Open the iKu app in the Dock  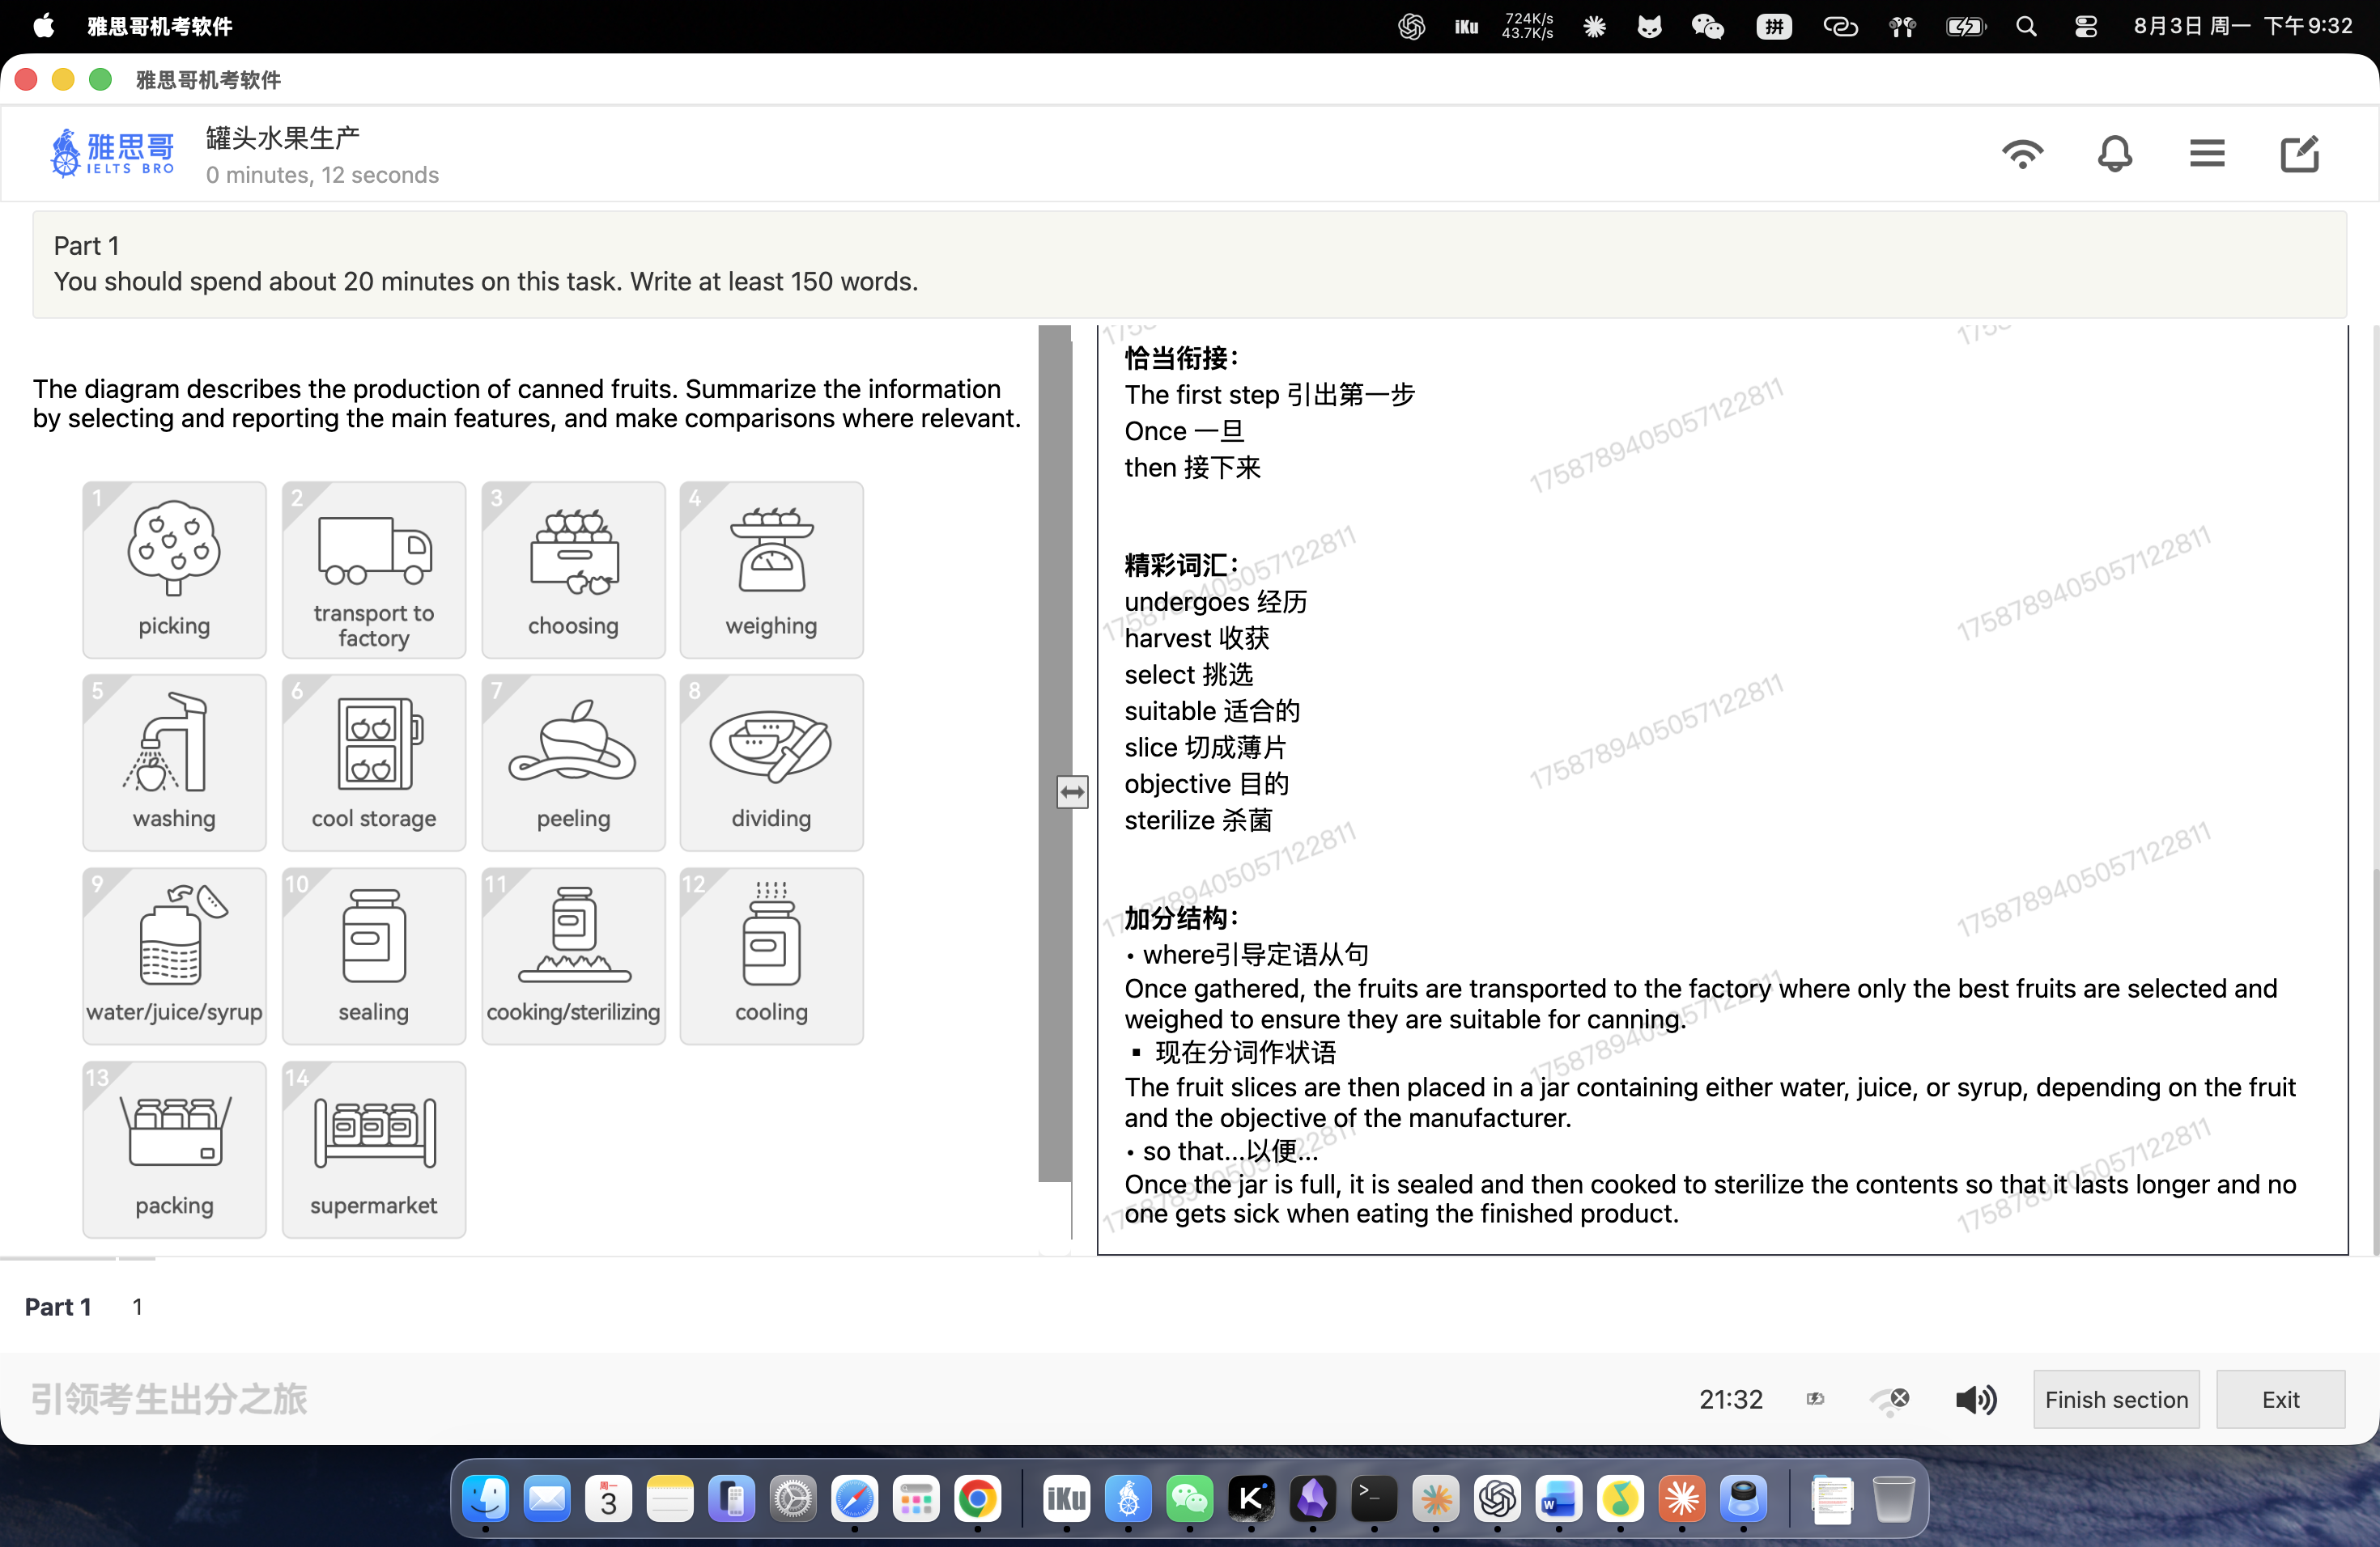pos(1066,1498)
